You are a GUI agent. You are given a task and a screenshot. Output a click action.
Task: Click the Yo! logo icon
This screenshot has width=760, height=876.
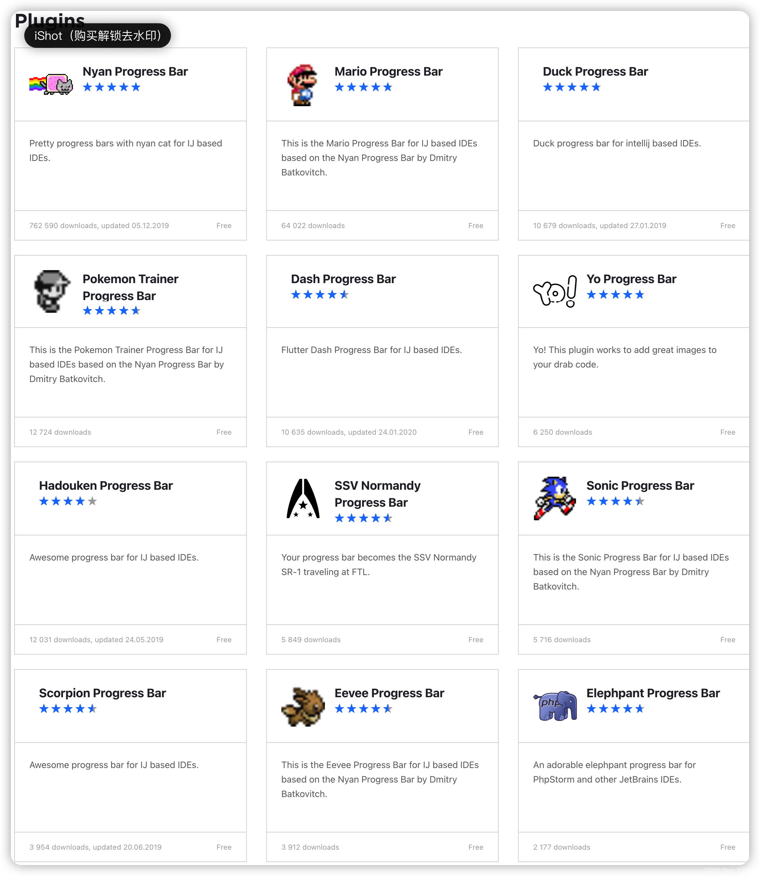pyautogui.click(x=555, y=291)
